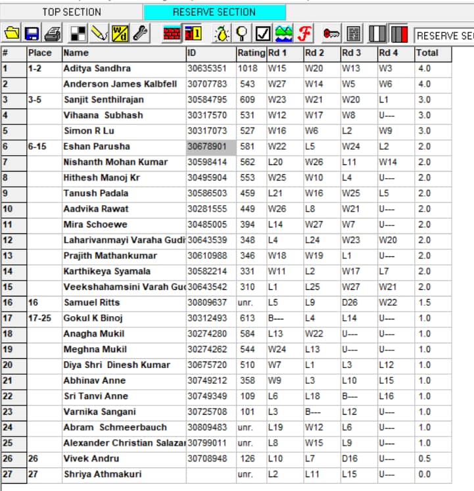Select the RESERVE SECTION tab
474x491 pixels.
[214, 12]
